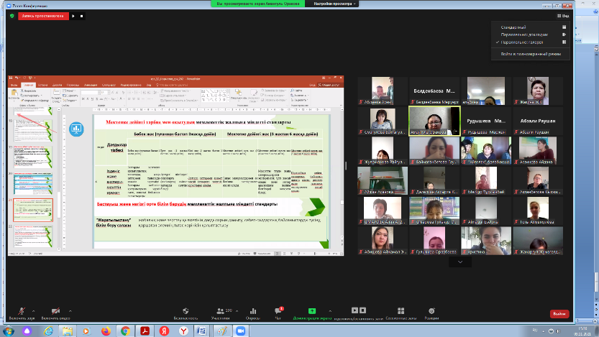Select Параллельно: докладчик view option

524,34
